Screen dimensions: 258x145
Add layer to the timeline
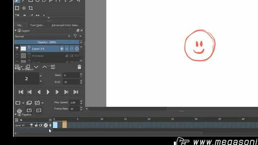[x=17, y=120]
